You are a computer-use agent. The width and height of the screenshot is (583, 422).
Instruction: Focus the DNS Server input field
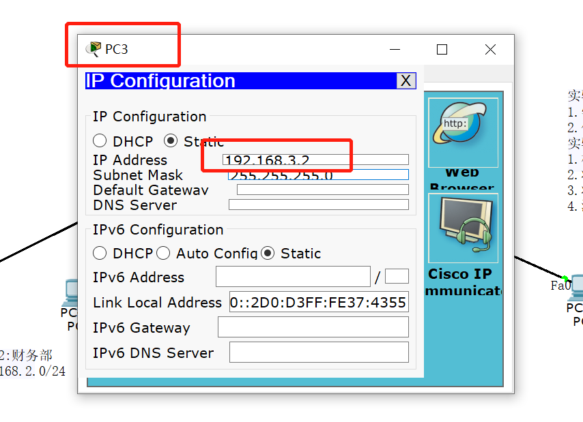tap(319, 205)
